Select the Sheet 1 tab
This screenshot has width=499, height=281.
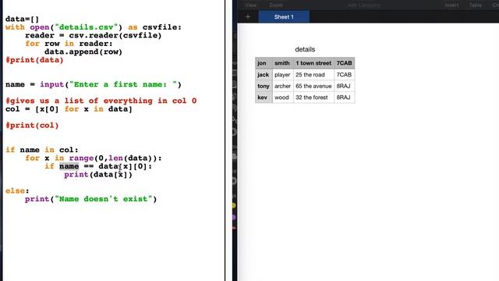click(284, 17)
